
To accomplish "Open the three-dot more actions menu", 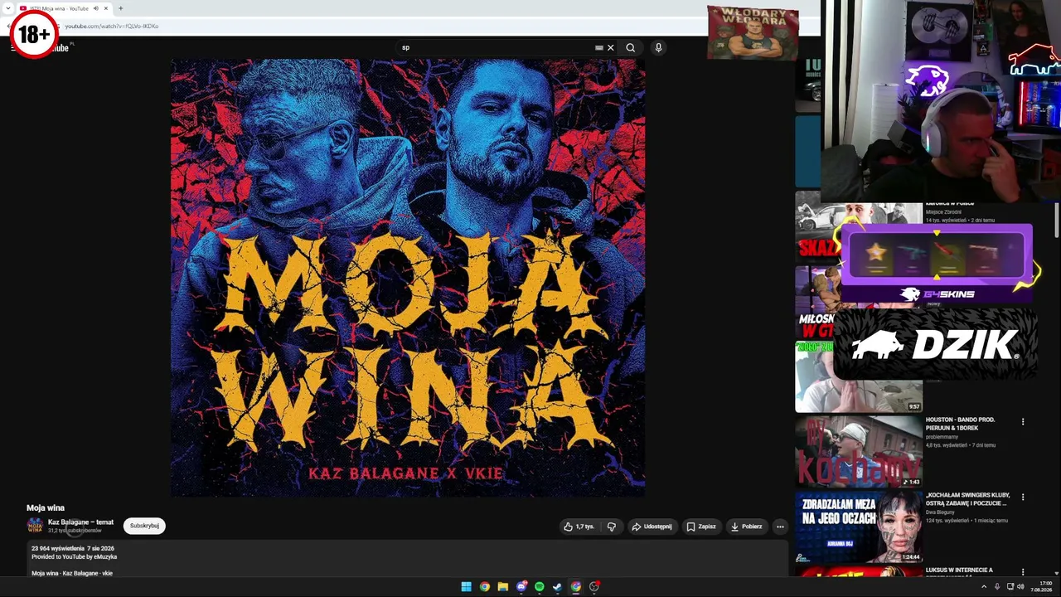I will click(780, 527).
